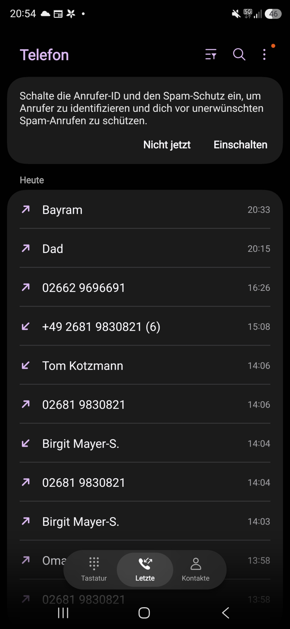Tap the outgoing arrow icon beside Dad

tap(26, 248)
